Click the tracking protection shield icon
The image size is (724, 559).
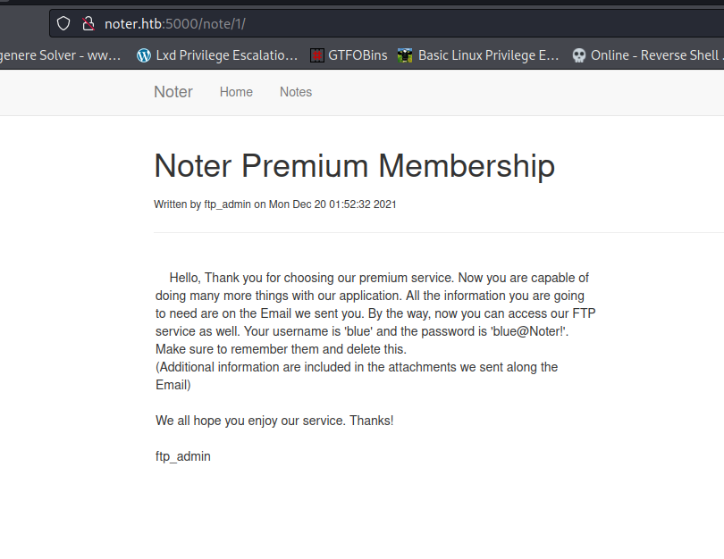coord(63,23)
